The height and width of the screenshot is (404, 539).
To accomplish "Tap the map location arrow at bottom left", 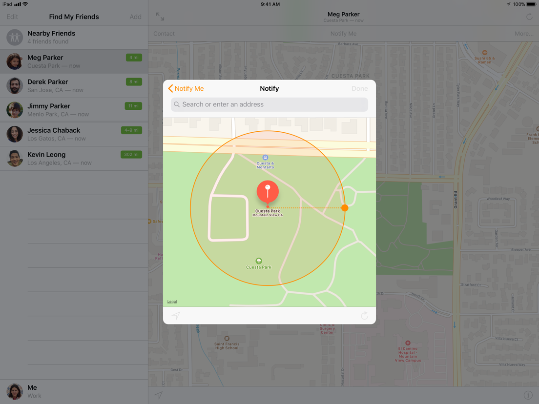I will click(158, 395).
